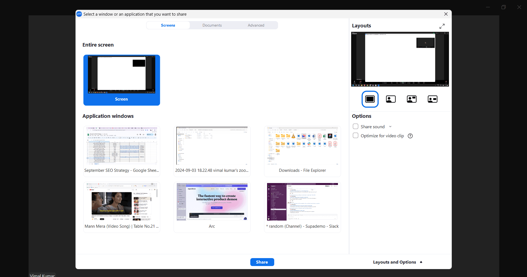Open help for Optimize for video clip
The image size is (527, 277).
[x=410, y=136]
